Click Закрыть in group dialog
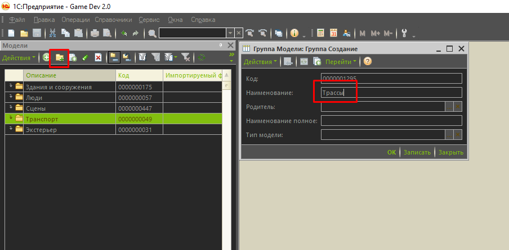Screen dimensions: 509x250 pos(450,152)
